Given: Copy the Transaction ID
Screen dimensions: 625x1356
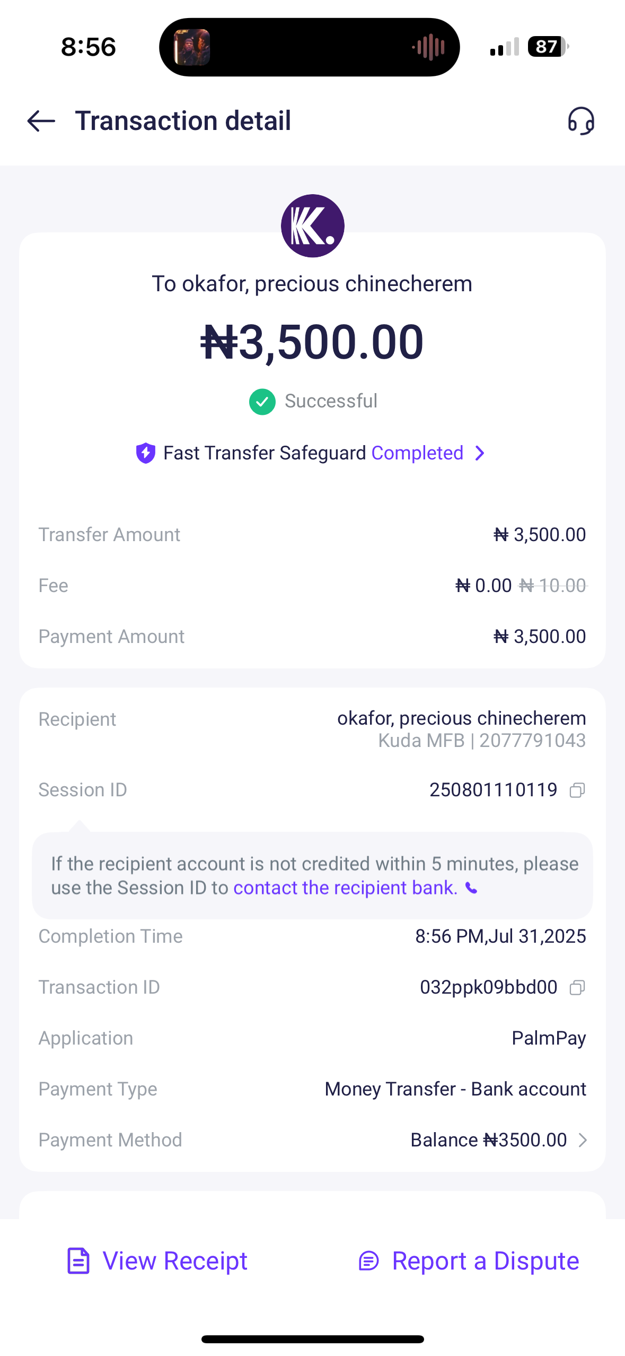Looking at the screenshot, I should point(577,987).
